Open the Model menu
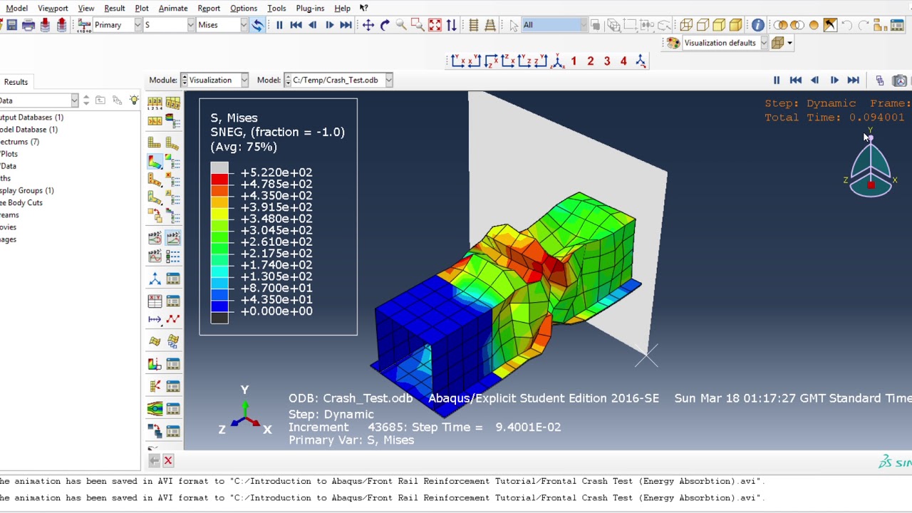This screenshot has height=513, width=912. (16, 8)
